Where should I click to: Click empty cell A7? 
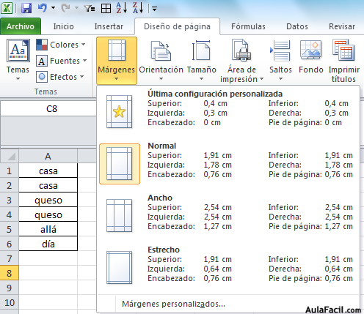(48, 258)
